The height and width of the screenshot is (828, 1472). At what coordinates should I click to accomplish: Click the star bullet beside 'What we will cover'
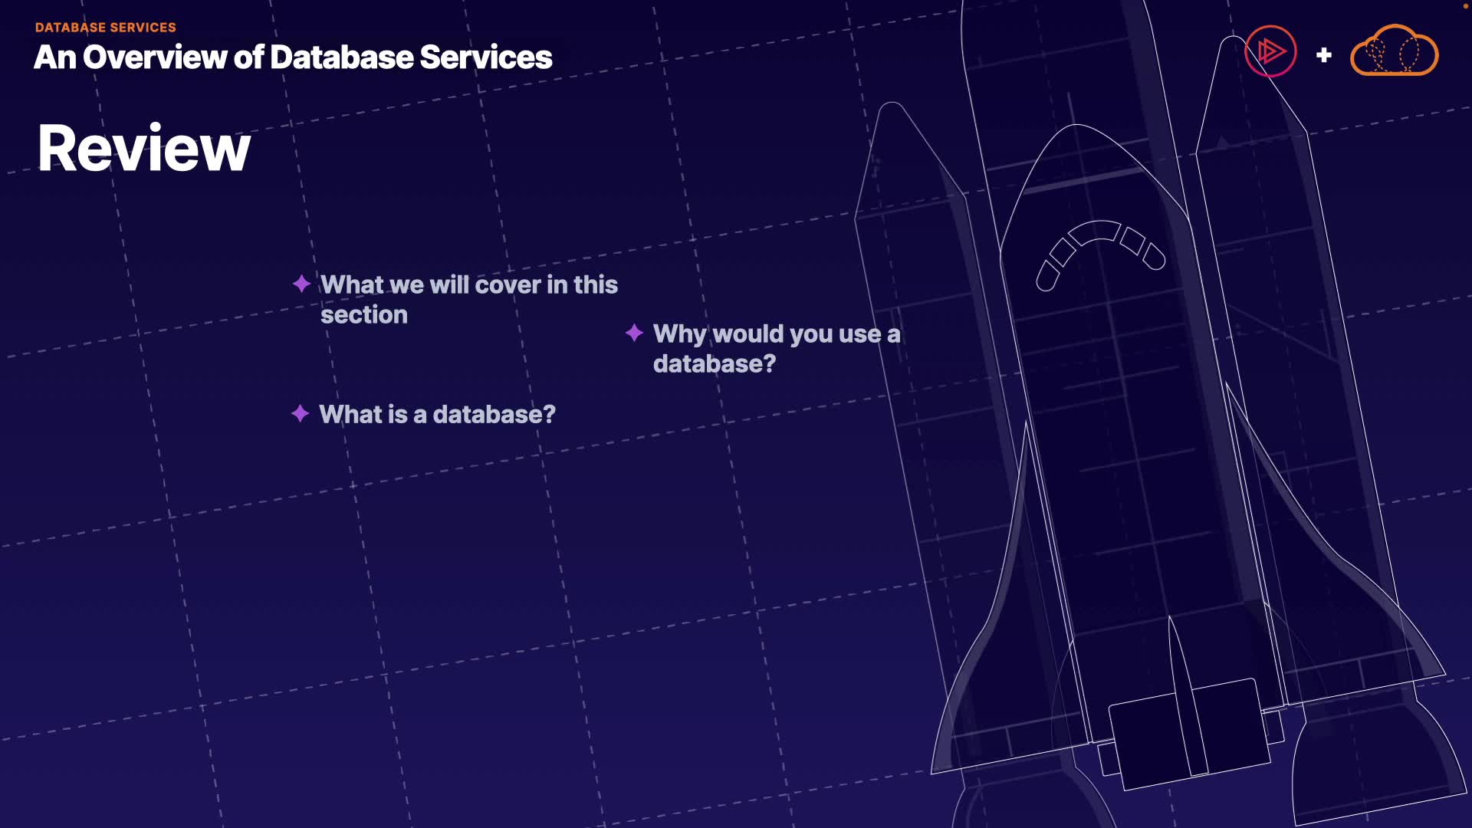coord(301,284)
